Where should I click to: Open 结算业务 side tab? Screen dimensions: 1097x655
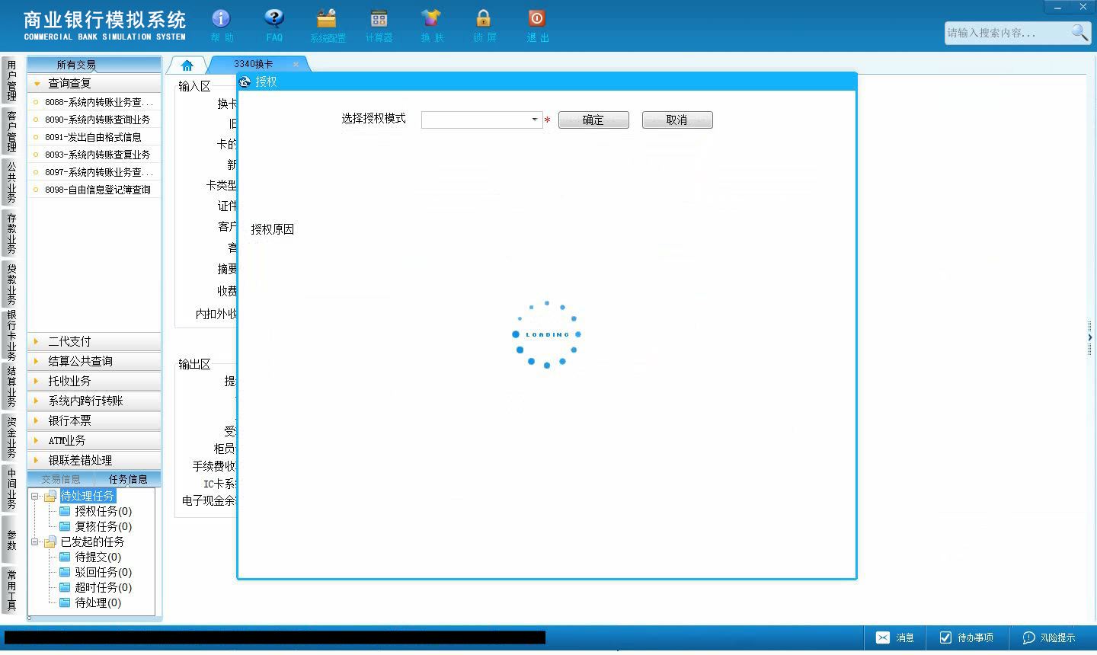point(11,387)
